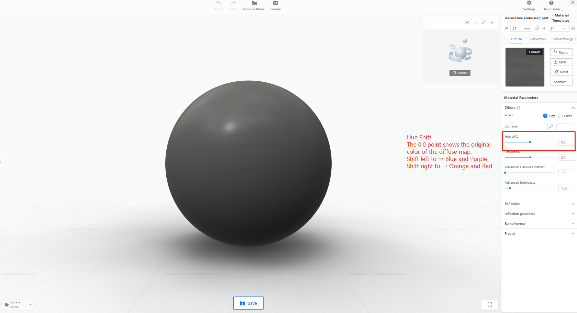Screen dimensions: 577x313
Task: Click the Save button
Action: pos(248,303)
